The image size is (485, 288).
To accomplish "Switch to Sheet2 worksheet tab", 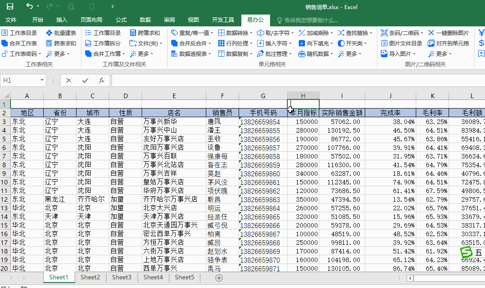I will pyautogui.click(x=90, y=277).
